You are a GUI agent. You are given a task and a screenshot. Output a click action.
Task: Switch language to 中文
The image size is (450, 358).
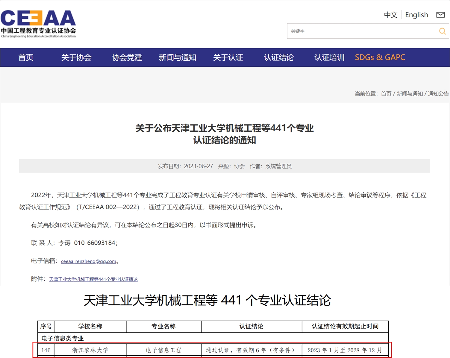click(390, 15)
